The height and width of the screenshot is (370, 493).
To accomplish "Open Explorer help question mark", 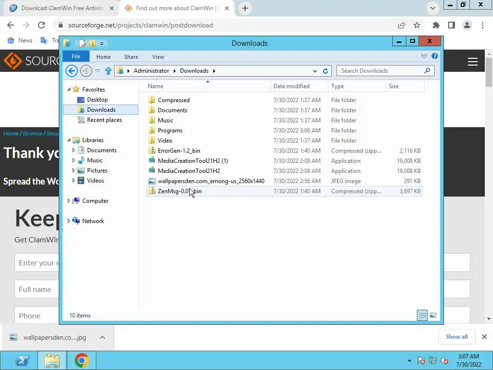I will click(435, 56).
